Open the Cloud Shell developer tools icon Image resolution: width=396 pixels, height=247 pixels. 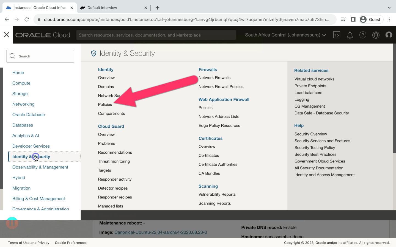(x=337, y=35)
